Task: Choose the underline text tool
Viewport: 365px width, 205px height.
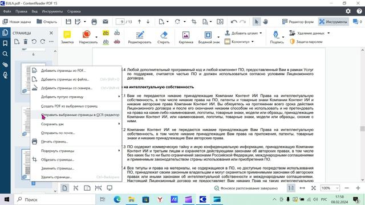Action: pyautogui.click(x=106, y=42)
